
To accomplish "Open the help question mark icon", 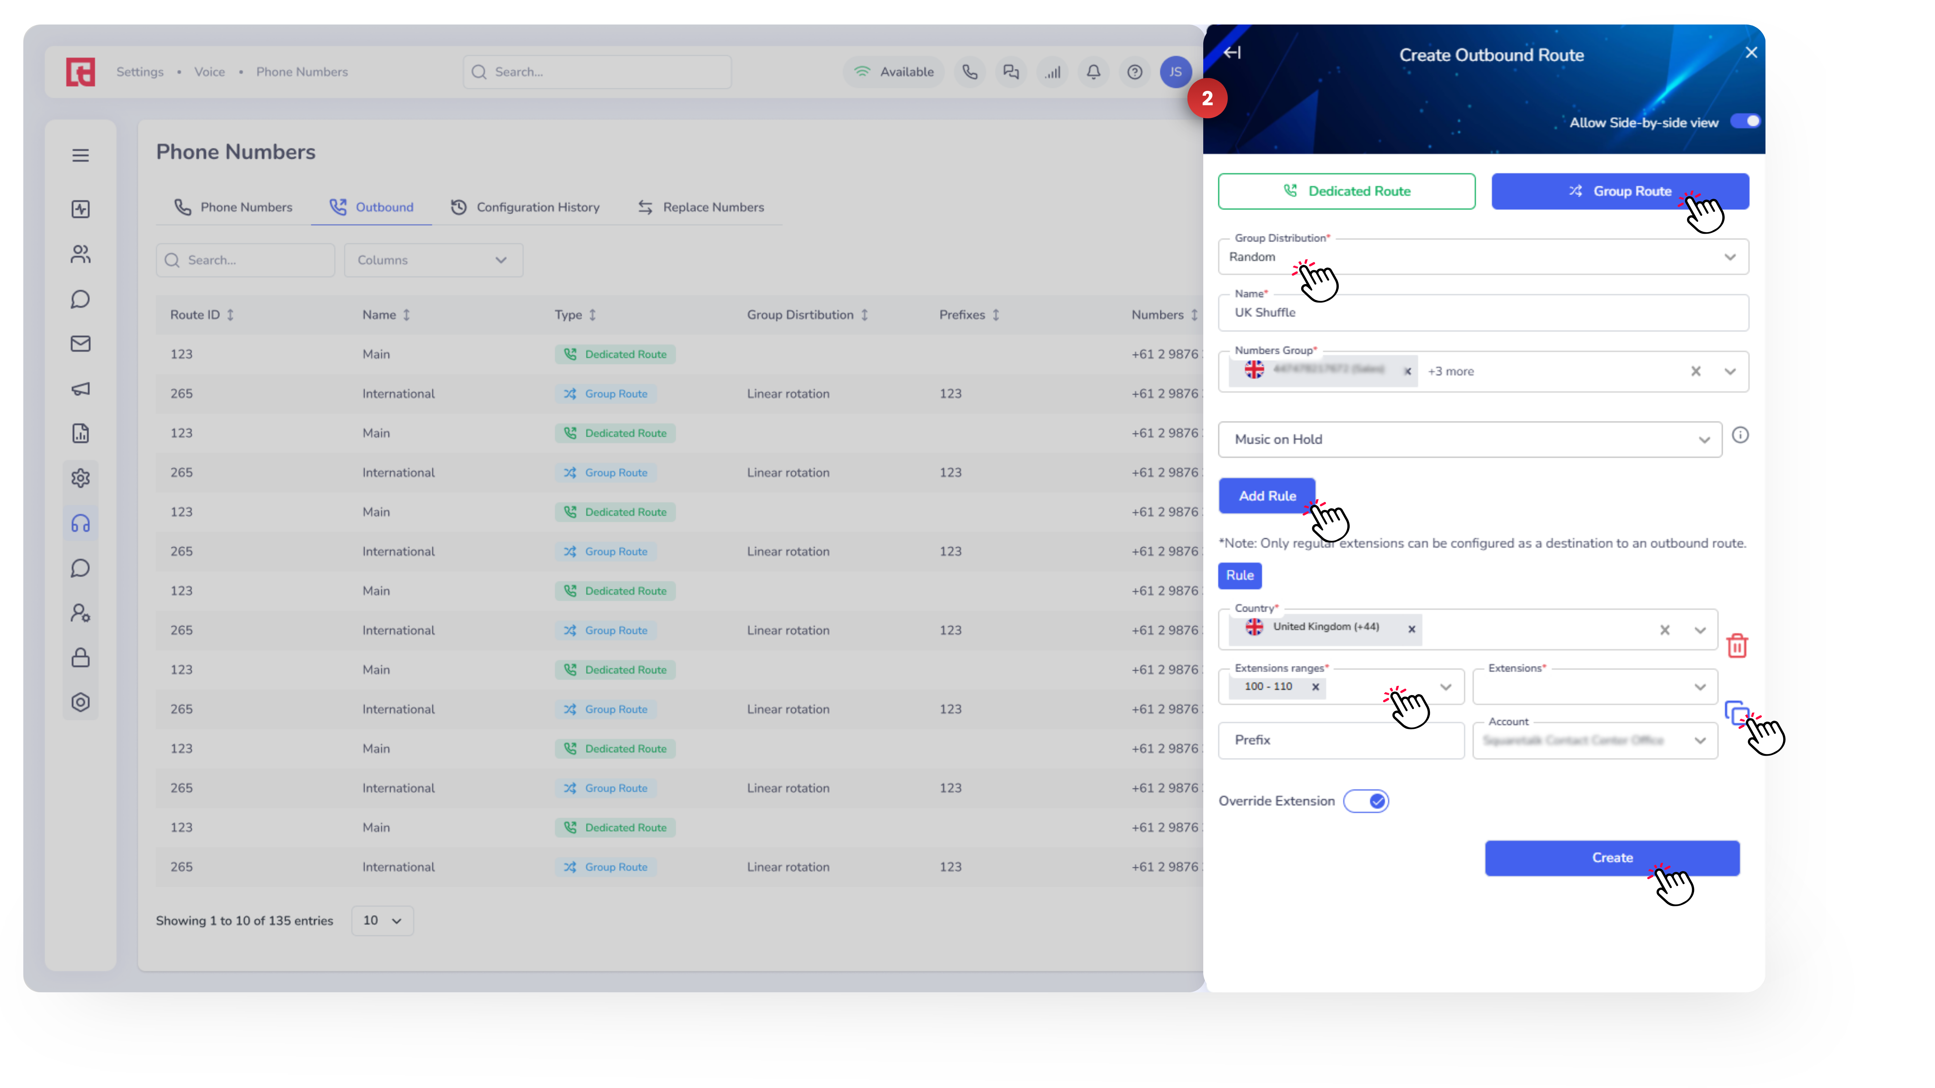I will pos(1134,72).
